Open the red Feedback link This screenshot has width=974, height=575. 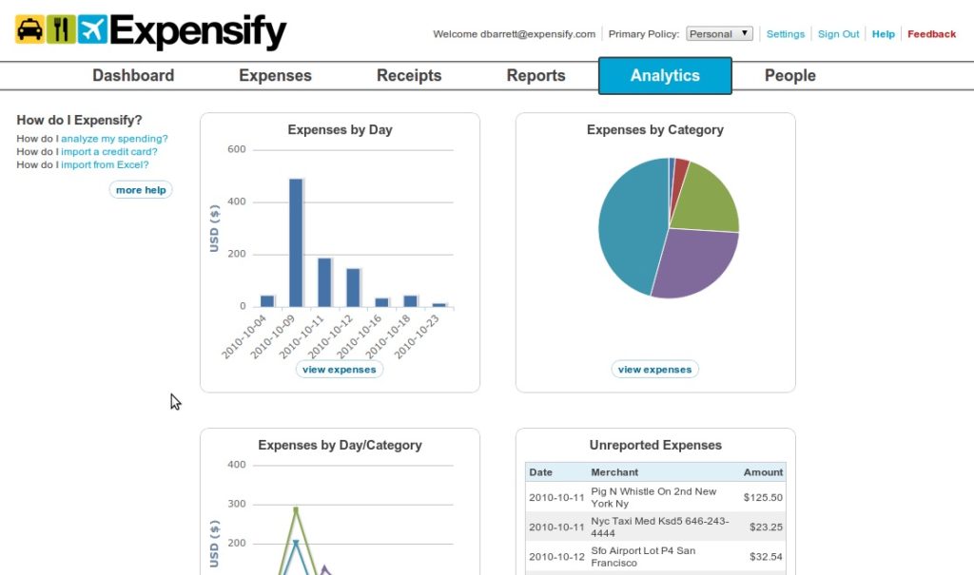click(931, 34)
